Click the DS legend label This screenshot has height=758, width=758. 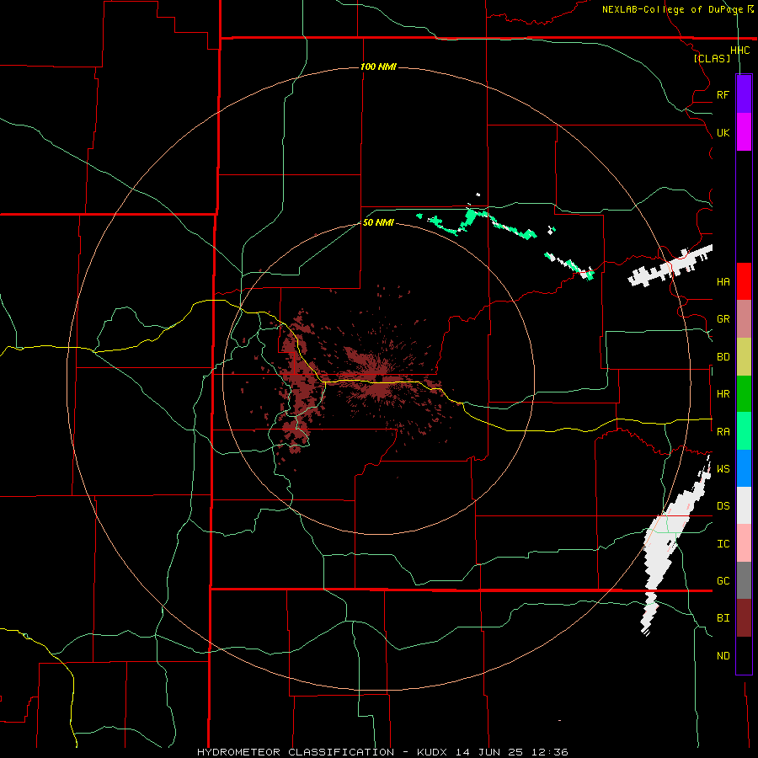723,506
